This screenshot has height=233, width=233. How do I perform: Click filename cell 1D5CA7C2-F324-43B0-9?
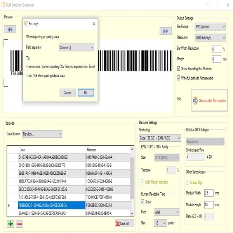[x=108, y=181]
